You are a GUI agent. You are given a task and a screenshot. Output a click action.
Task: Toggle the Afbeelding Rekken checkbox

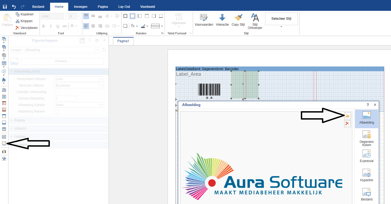[x=57, y=111]
